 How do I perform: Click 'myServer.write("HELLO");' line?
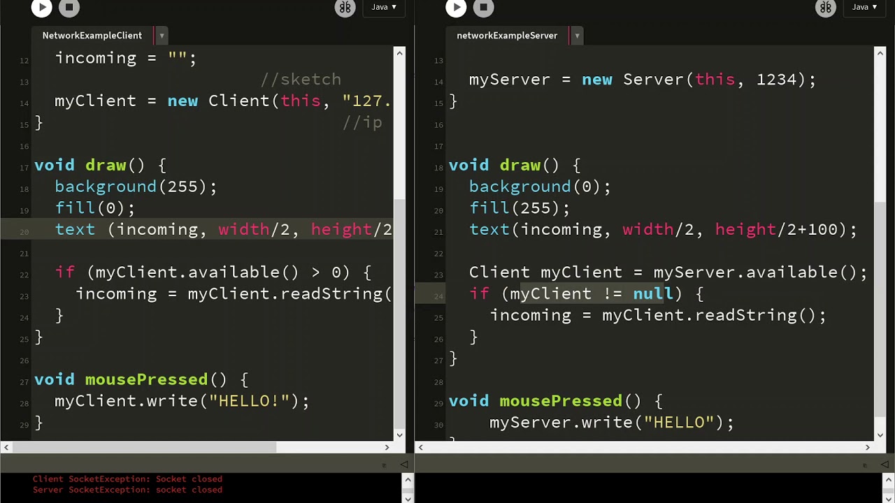pyautogui.click(x=612, y=423)
